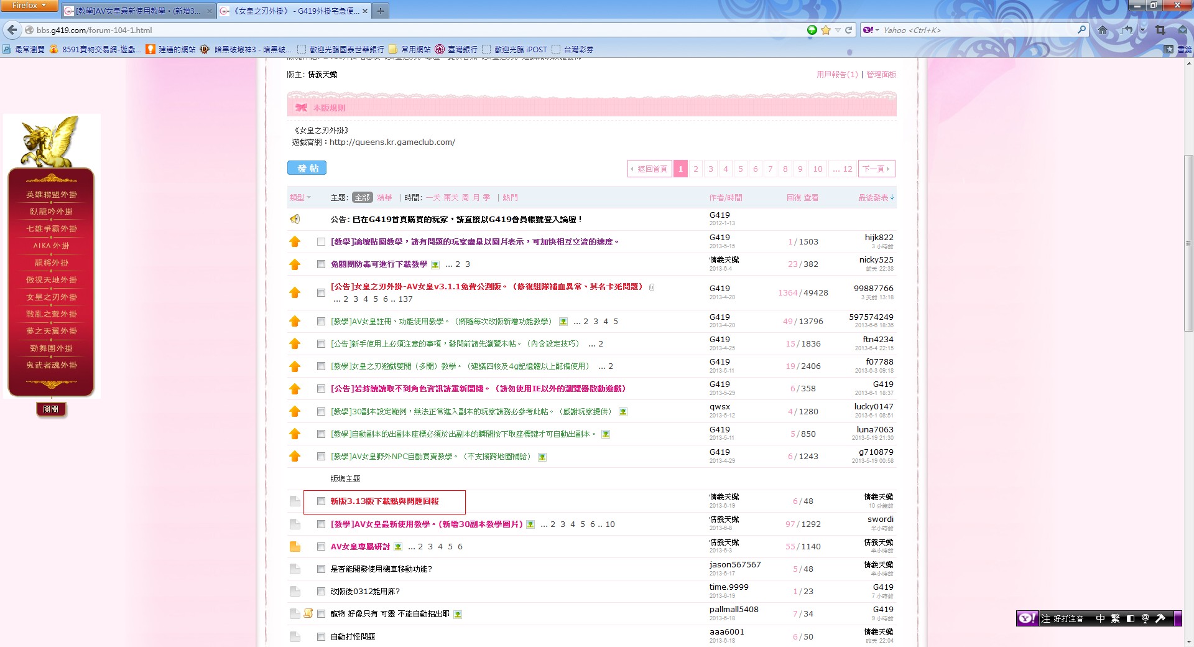Image resolution: width=1194 pixels, height=647 pixels.
Task: Open the URL history dropdown arrow
Action: click(838, 30)
